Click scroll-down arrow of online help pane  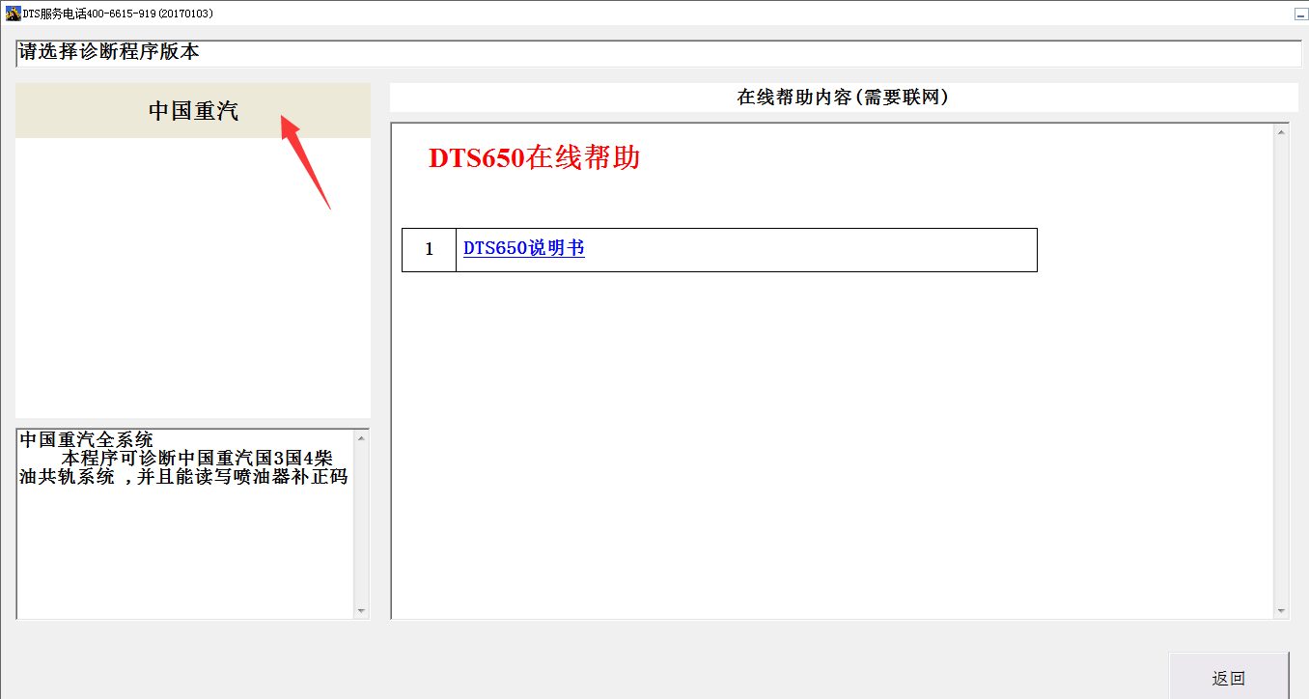1281,610
